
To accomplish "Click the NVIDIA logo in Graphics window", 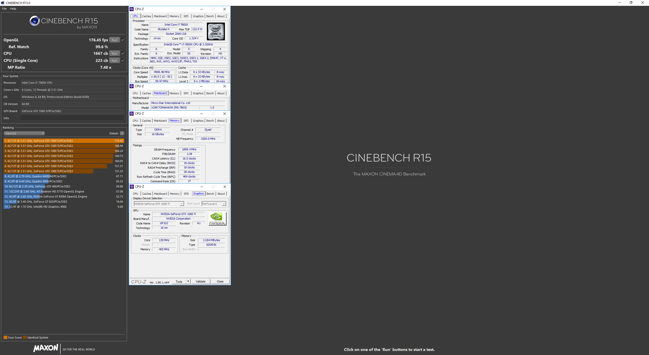I will (217, 219).
